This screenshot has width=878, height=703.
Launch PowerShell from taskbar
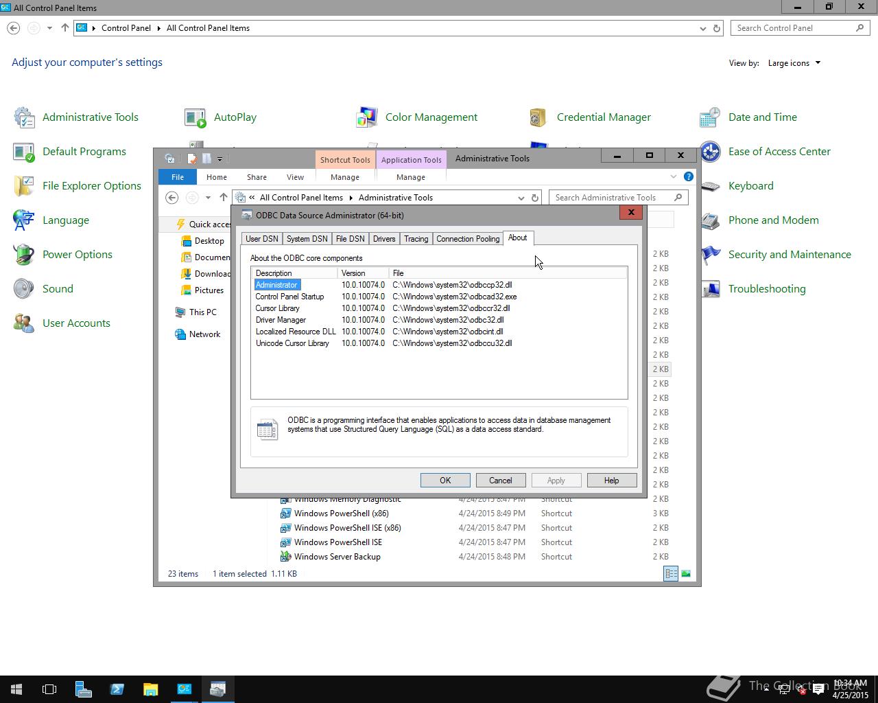pyautogui.click(x=117, y=689)
